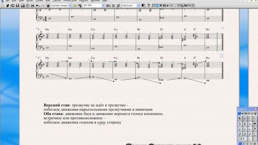Screen dimensions: 258x145
Task: Select the Gm chord symbol at bar 17 system
Action: click(x=70, y=58)
